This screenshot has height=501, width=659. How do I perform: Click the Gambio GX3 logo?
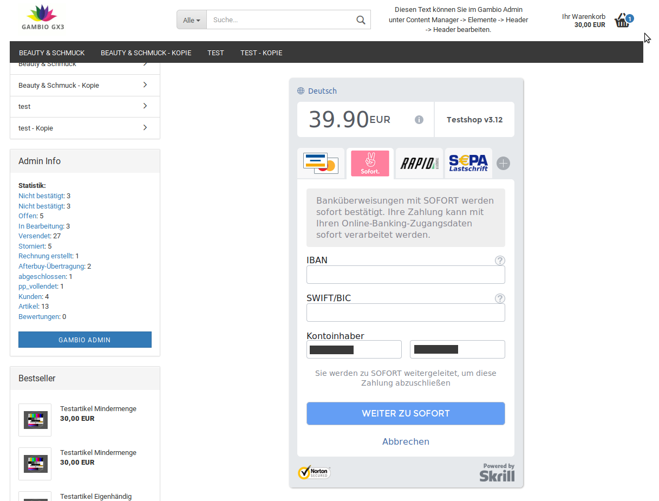click(42, 17)
